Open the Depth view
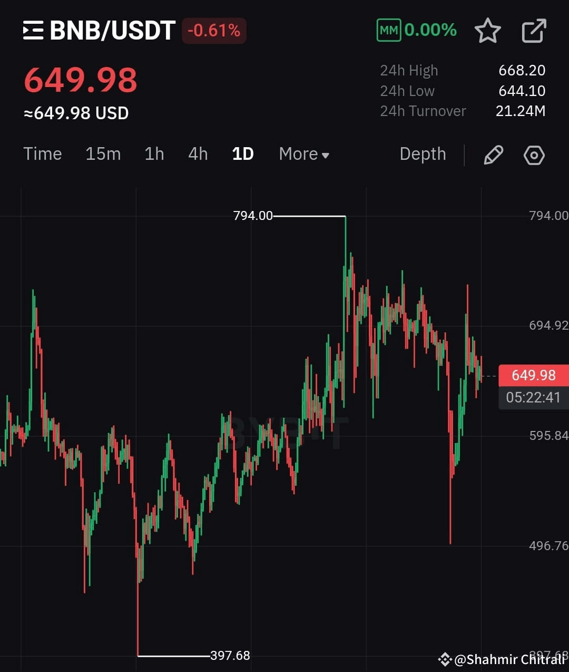 [422, 154]
